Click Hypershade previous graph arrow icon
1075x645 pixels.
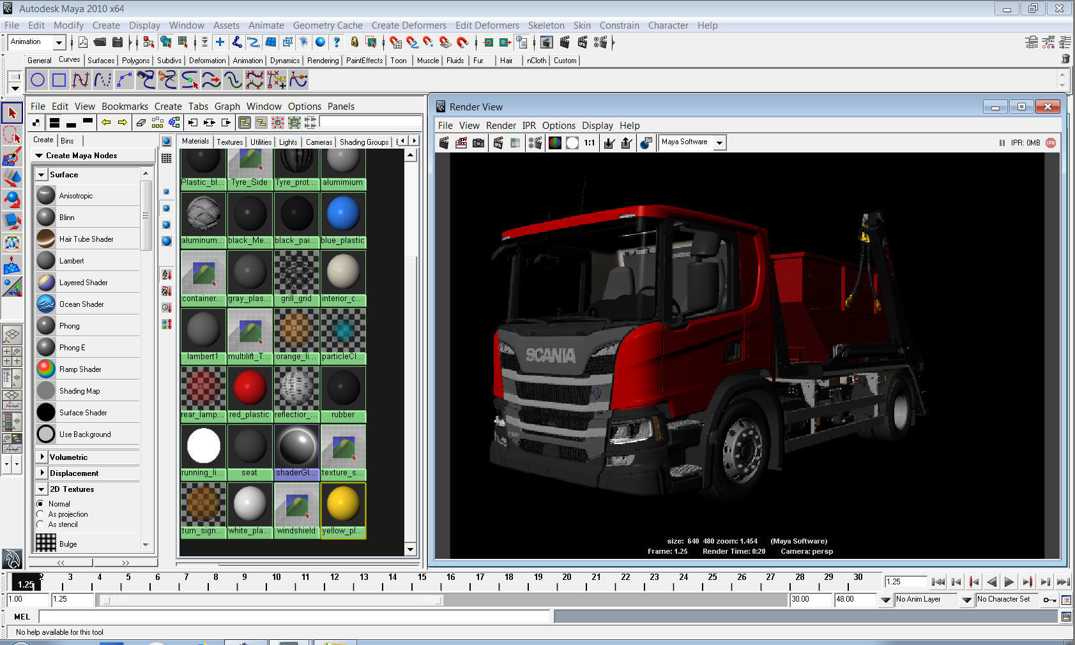(106, 122)
